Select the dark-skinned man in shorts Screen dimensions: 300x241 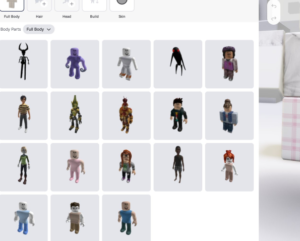178,167
